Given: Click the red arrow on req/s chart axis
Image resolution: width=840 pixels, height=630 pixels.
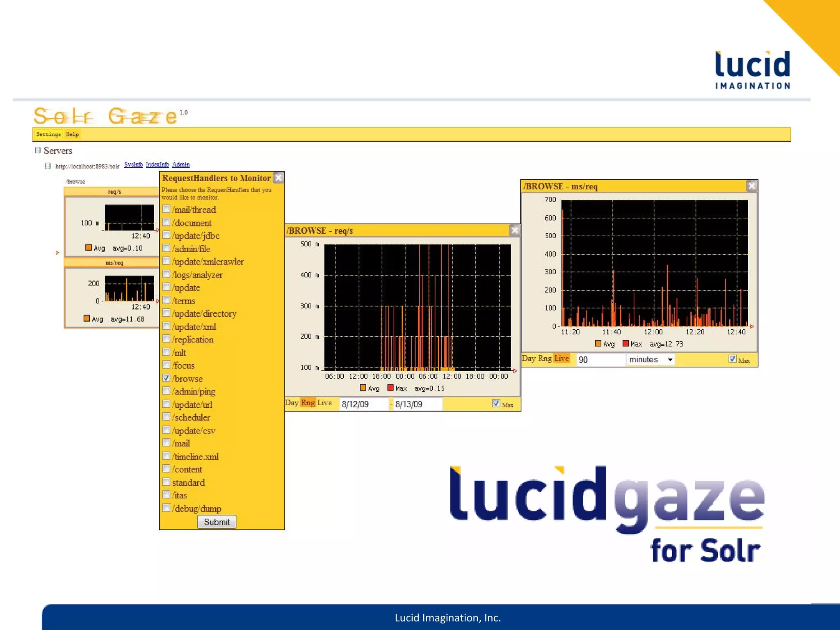Looking at the screenshot, I should click(x=515, y=371).
